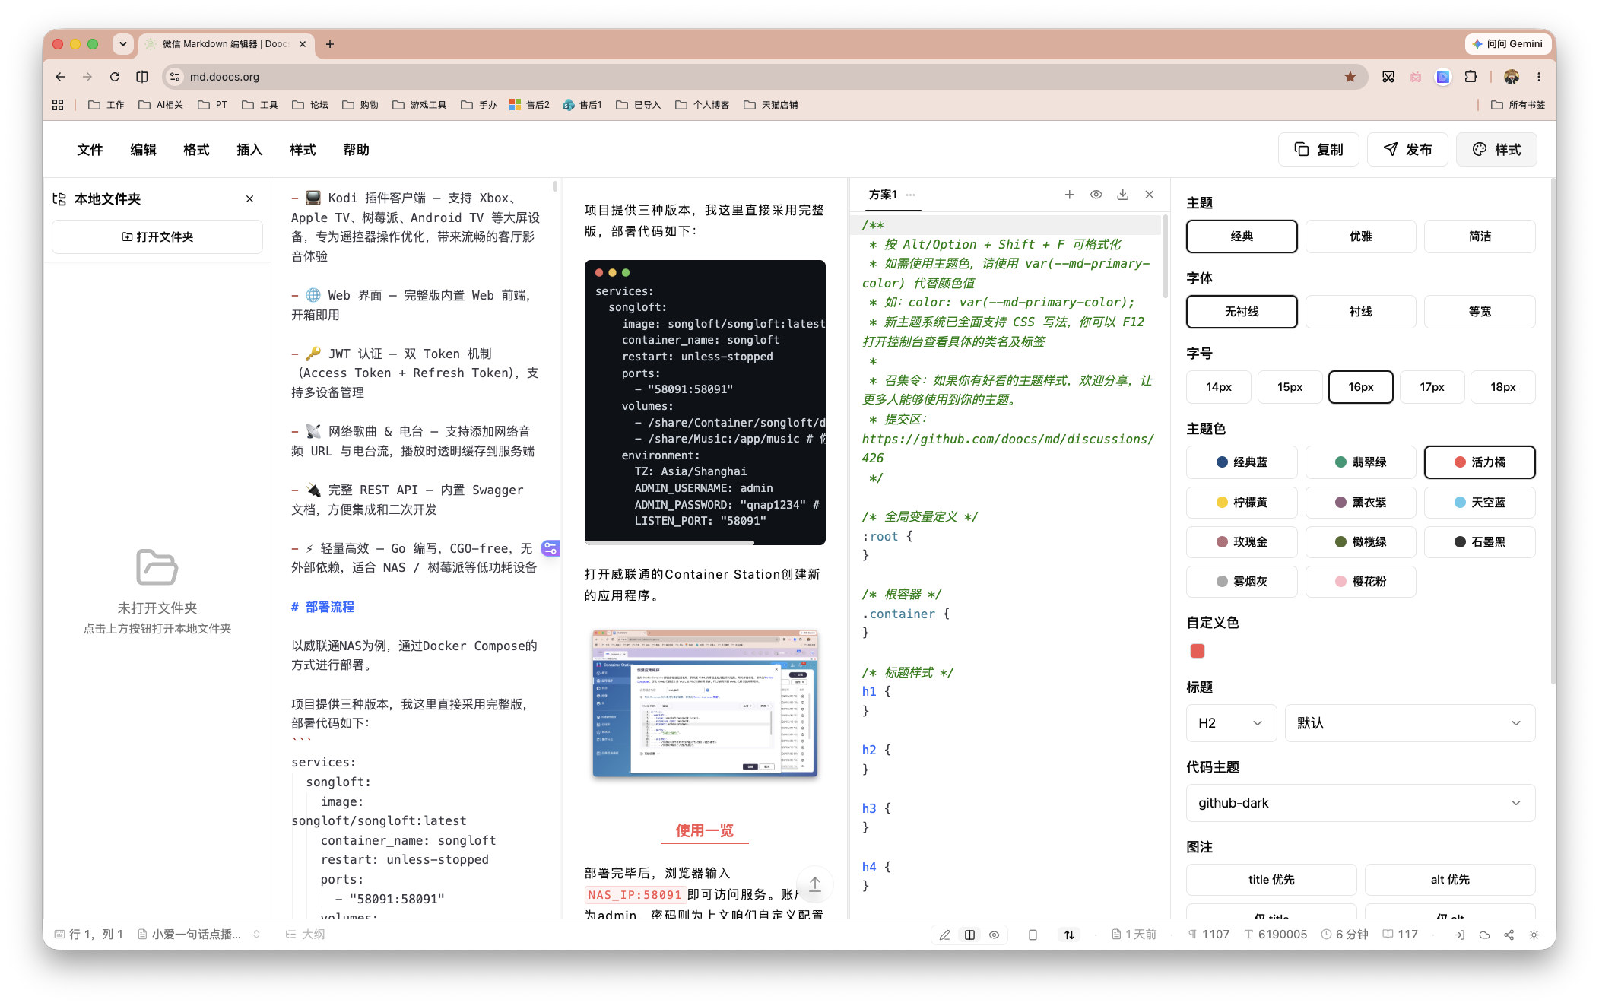Open the 插入 menu
Image resolution: width=1599 pixels, height=1006 pixels.
point(249,150)
